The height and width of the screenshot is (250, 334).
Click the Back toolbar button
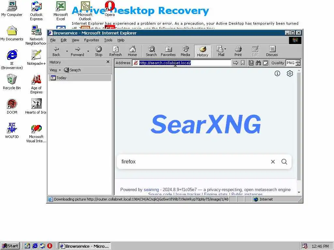click(x=56, y=51)
